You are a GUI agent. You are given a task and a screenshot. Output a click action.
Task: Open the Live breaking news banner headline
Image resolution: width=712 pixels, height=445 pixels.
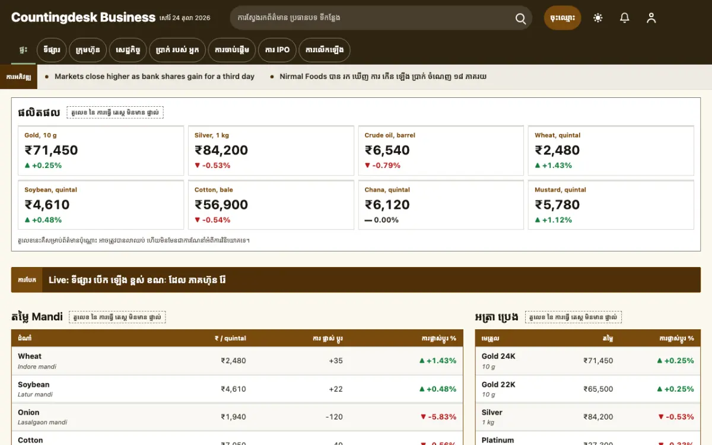pyautogui.click(x=137, y=280)
